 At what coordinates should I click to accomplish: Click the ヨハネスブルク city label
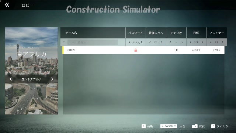31,79
